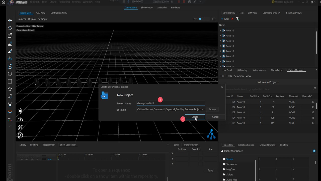This screenshot has width=321, height=181.
Task: Toggle the Live switch
Action: [x=203, y=19]
